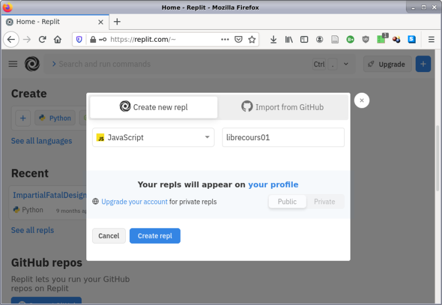The image size is (442, 305).
Task: Click the green extension with badge 1
Action: pyautogui.click(x=382, y=39)
